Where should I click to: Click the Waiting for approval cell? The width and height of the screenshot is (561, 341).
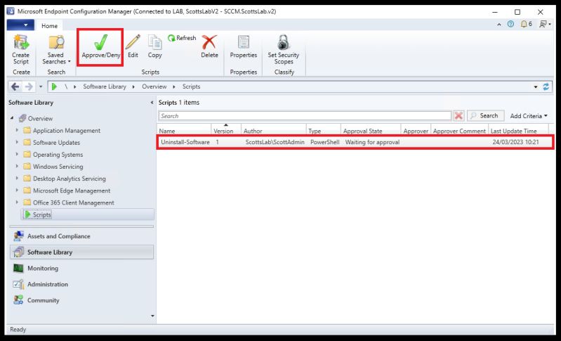tap(372, 142)
